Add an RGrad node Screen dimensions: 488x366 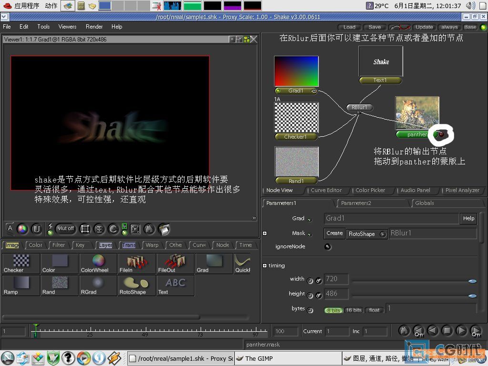point(98,285)
